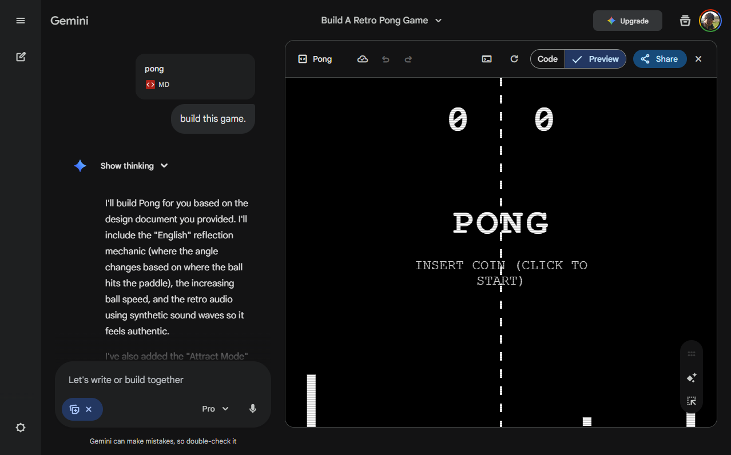Click the sparkle add-AI-features icon in the floating toolbar

pos(691,377)
